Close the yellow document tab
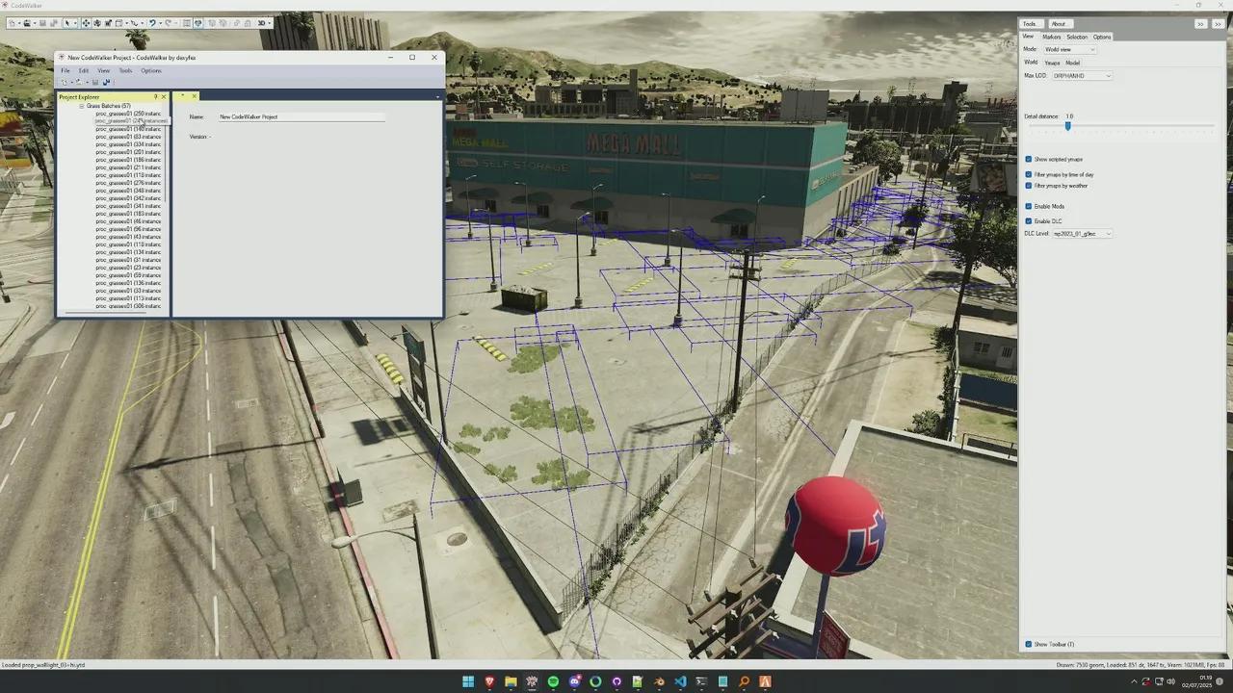Image resolution: width=1233 pixels, height=693 pixels. [195, 96]
